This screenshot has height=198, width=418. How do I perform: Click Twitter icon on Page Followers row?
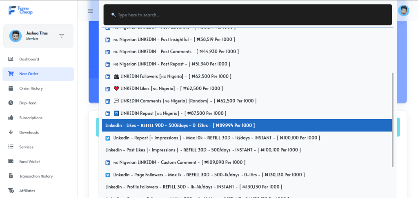coord(108,175)
